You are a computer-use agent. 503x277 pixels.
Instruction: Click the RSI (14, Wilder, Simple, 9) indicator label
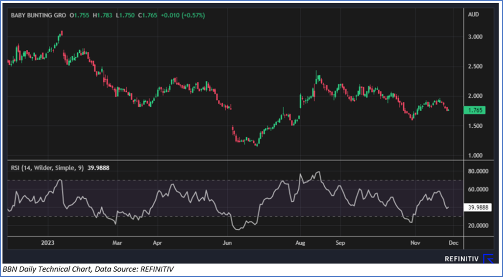48,168
